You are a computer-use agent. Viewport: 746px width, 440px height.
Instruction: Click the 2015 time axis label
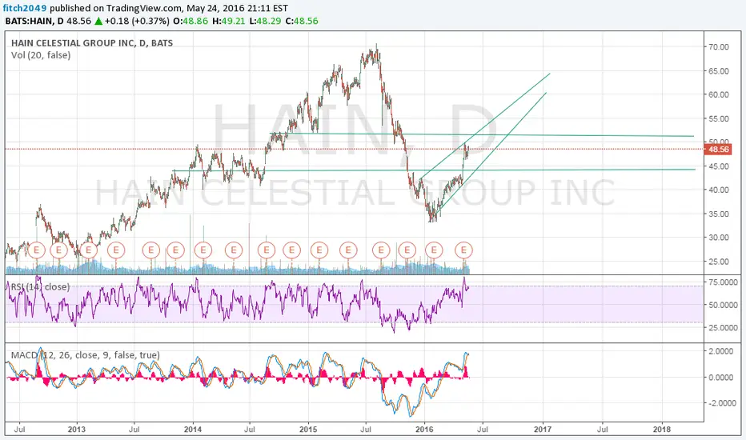[308, 430]
